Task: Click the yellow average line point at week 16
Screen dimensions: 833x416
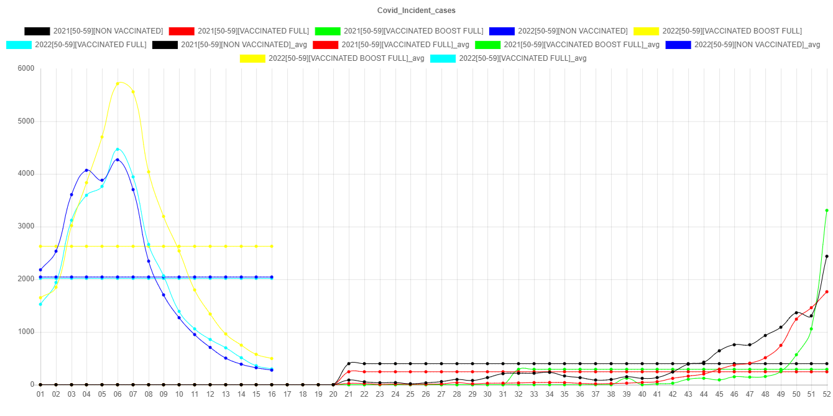Action: click(x=272, y=246)
